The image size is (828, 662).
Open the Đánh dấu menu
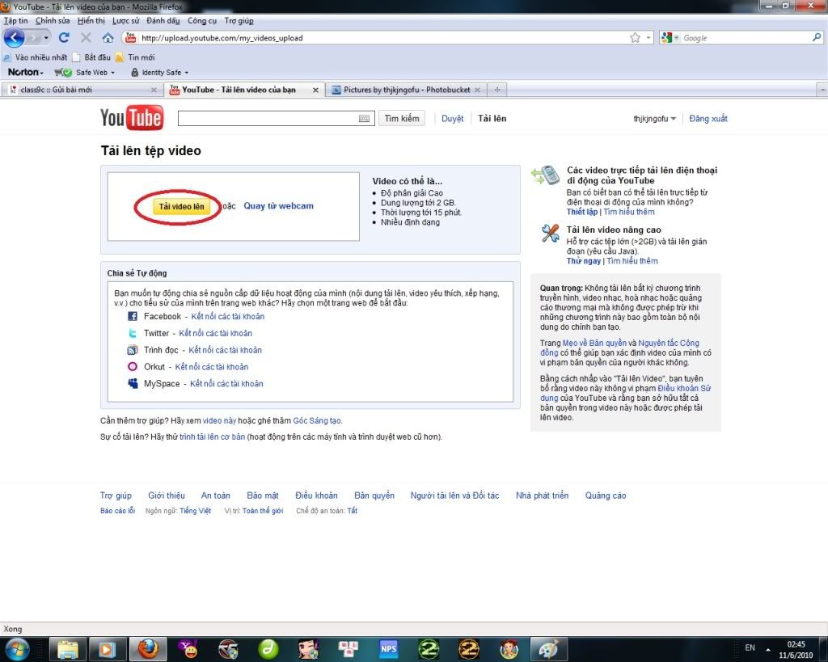click(163, 20)
